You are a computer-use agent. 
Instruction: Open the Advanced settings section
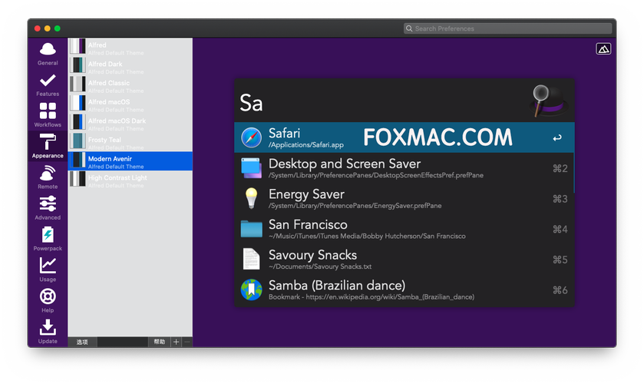tap(48, 208)
